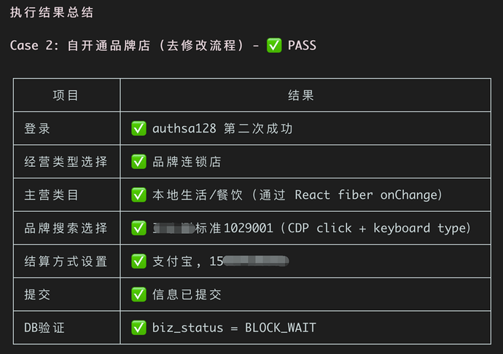Click the 结算方式设置 row label
This screenshot has height=354, width=503.
point(66,261)
